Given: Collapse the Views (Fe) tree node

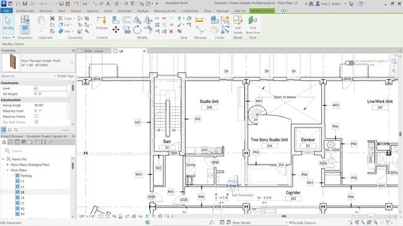Looking at the screenshot, I should coord(3,159).
